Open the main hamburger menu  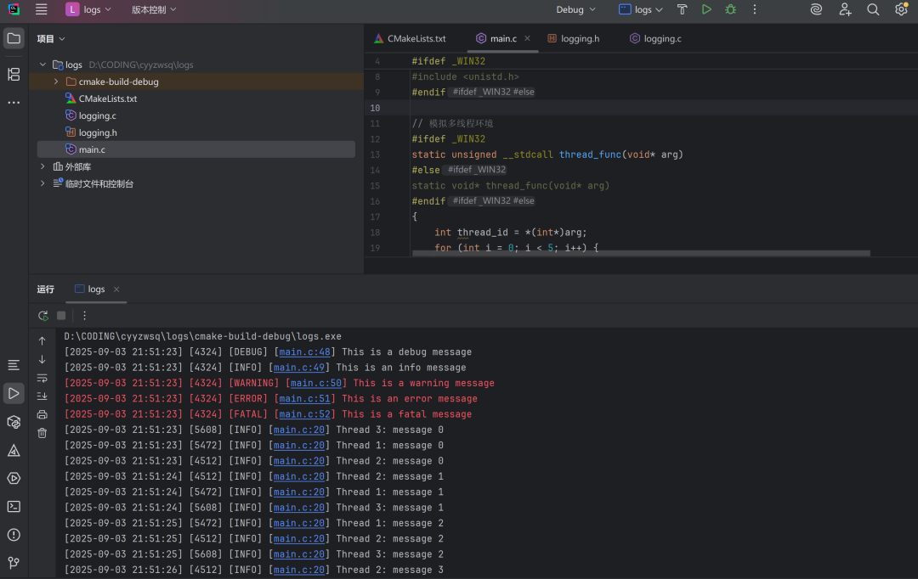(x=41, y=9)
